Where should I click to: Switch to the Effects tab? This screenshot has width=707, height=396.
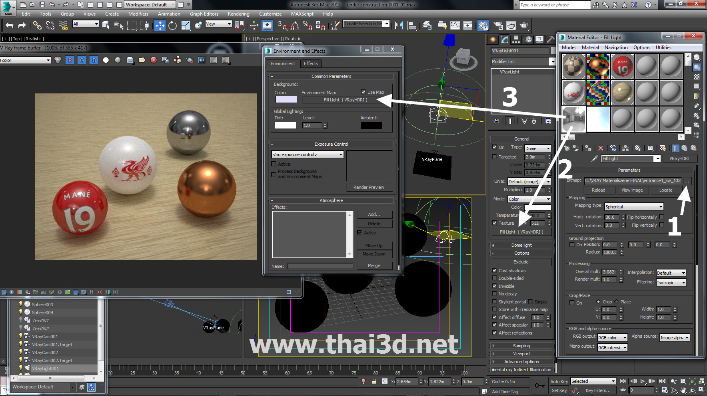pyautogui.click(x=311, y=63)
